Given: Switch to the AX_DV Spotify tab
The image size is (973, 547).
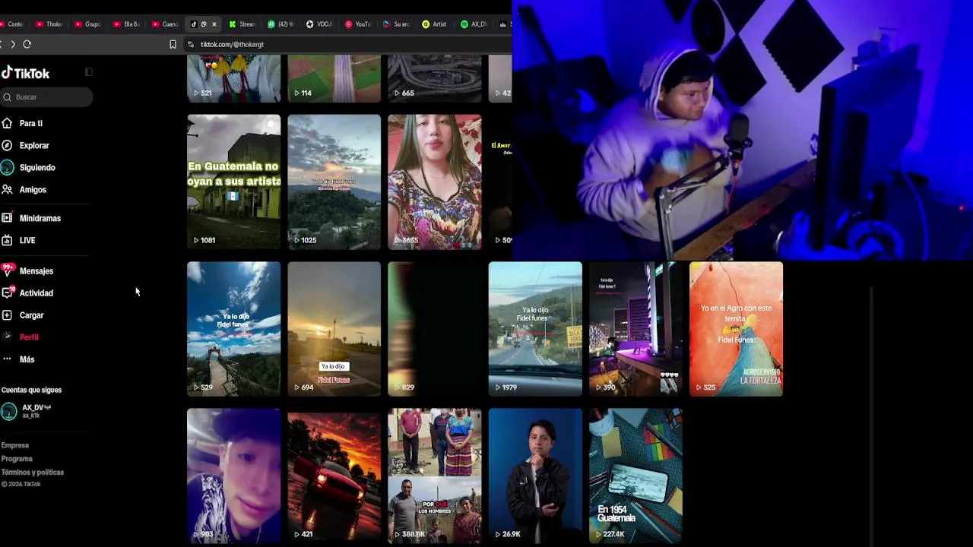Looking at the screenshot, I should coord(474,24).
